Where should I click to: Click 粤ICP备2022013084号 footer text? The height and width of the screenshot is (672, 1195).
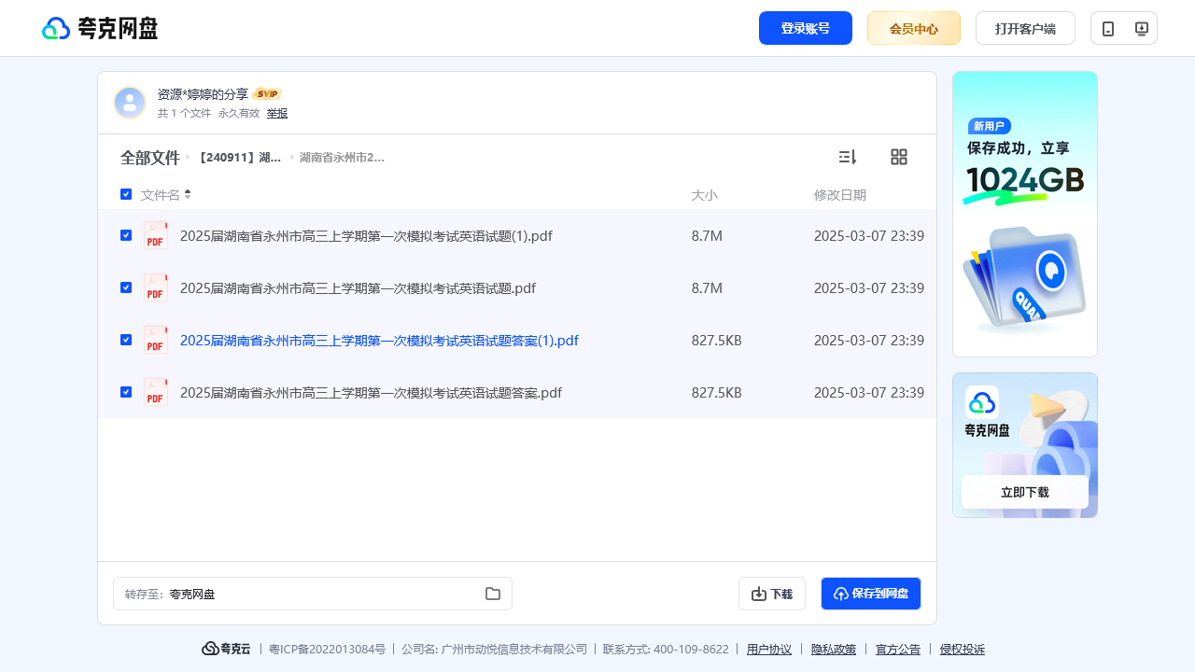(x=327, y=650)
